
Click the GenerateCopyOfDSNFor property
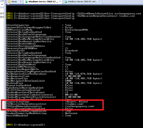tap(22, 48)
